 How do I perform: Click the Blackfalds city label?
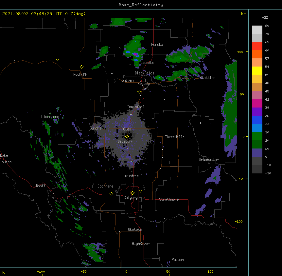point(144,73)
